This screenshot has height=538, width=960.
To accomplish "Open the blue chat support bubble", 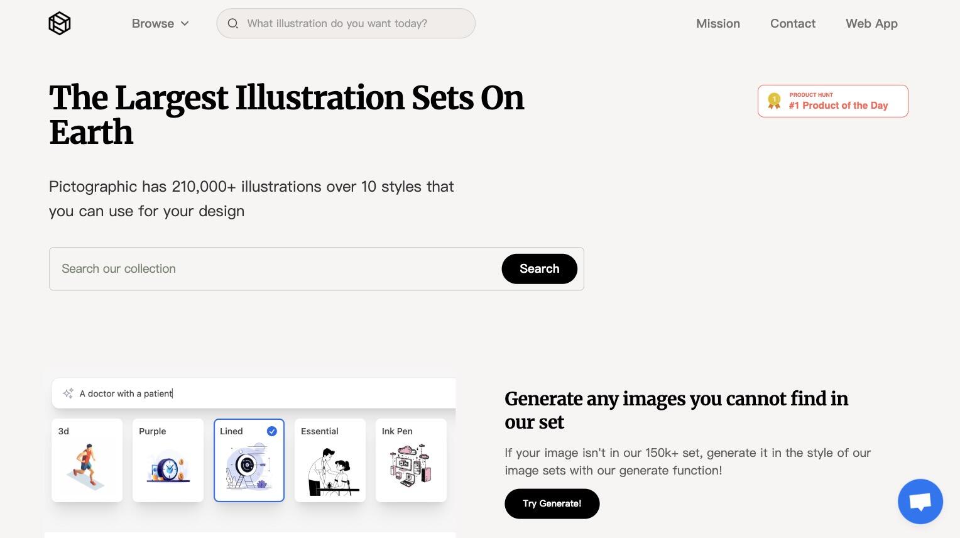I will point(920,502).
